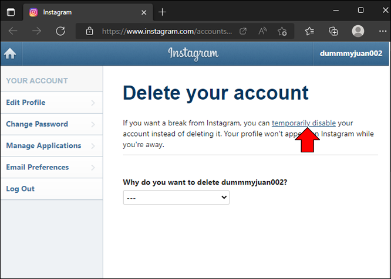Open Edit Profile settings
Viewport: 391px width, 279px height.
click(52, 103)
